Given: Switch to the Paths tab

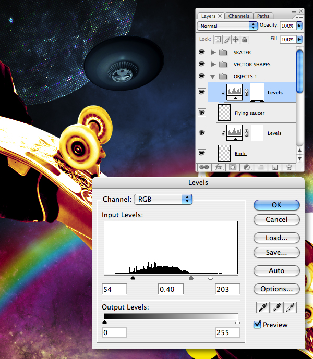Looking at the screenshot, I should pyautogui.click(x=263, y=16).
